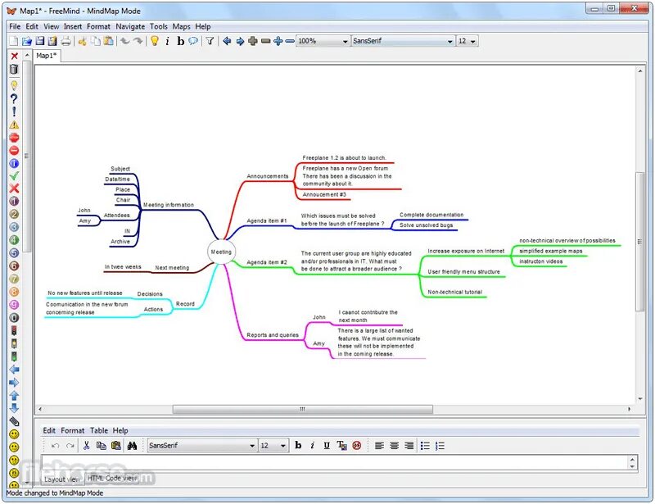The width and height of the screenshot is (655, 504).
Task: Cut the selection with main toolbar scissors
Action: coord(83,41)
